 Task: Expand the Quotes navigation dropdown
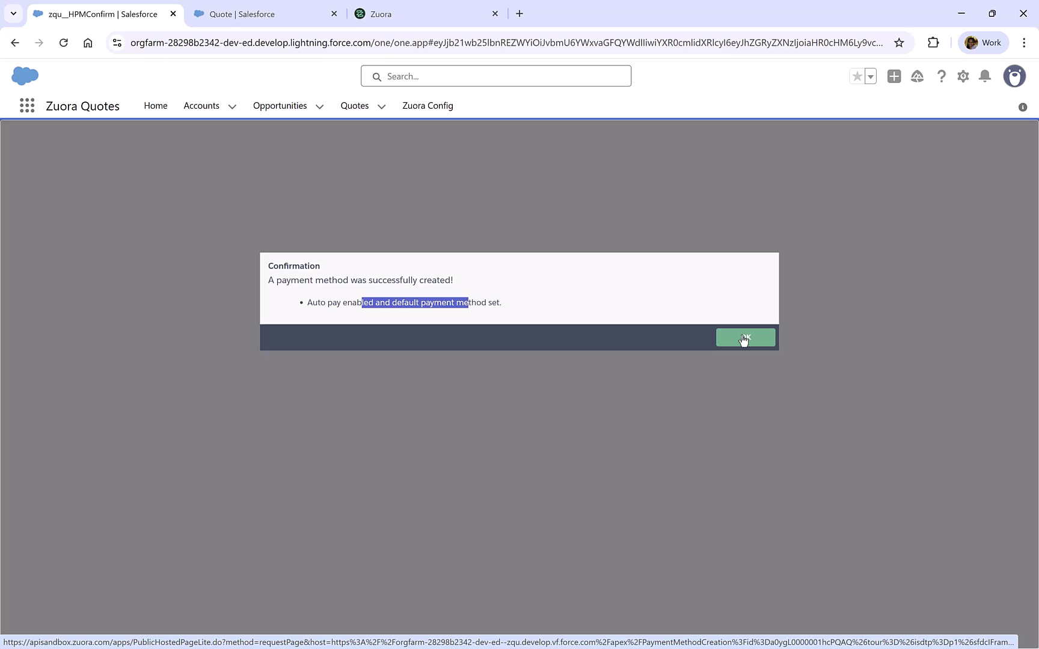click(381, 106)
